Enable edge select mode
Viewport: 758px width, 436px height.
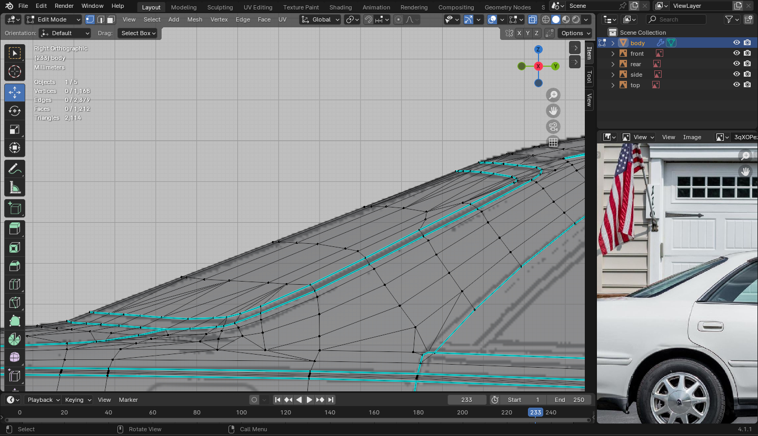click(101, 19)
